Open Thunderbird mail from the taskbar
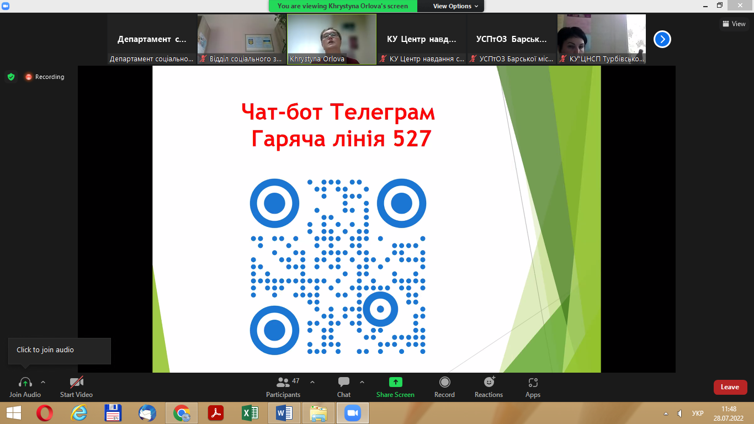This screenshot has height=424, width=754. coord(147,413)
